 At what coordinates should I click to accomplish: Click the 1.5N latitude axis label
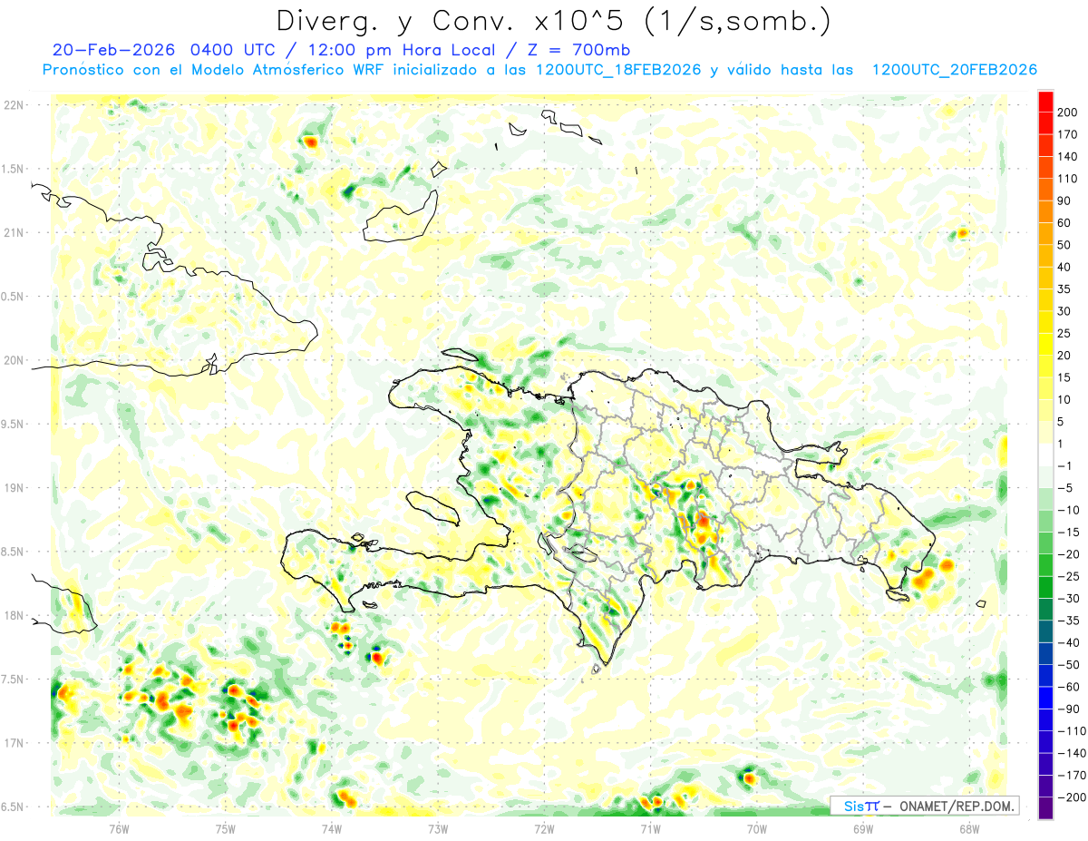14,169
